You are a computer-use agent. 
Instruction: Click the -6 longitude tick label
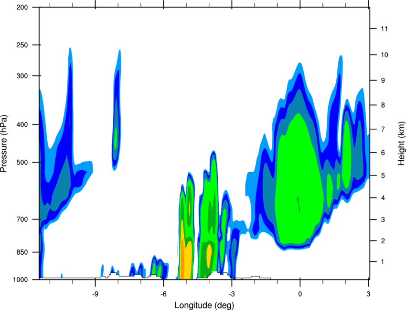163,294
